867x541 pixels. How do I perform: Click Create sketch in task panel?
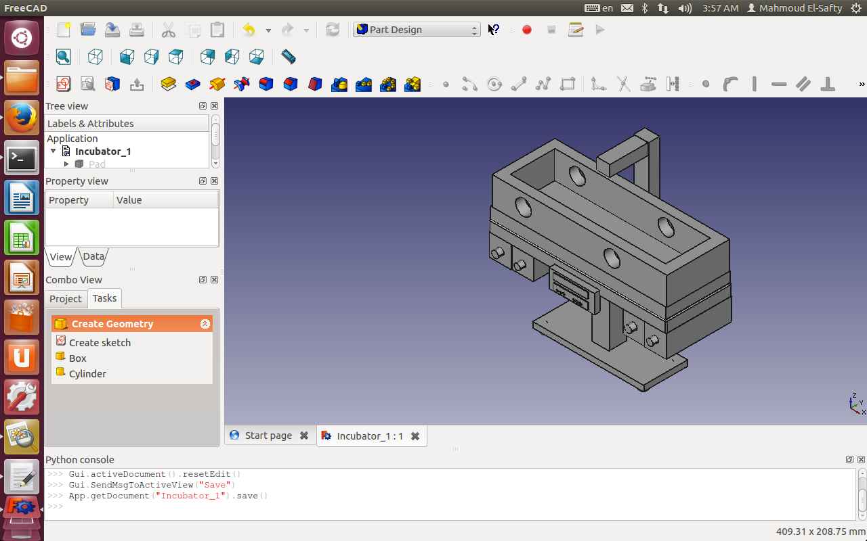click(x=100, y=342)
